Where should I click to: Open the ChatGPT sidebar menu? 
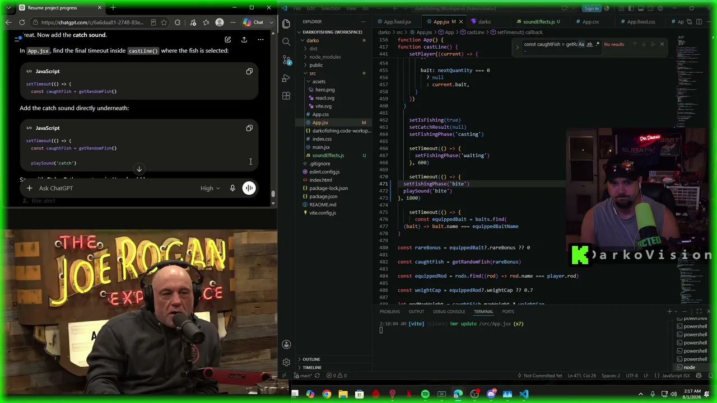click(x=19, y=38)
